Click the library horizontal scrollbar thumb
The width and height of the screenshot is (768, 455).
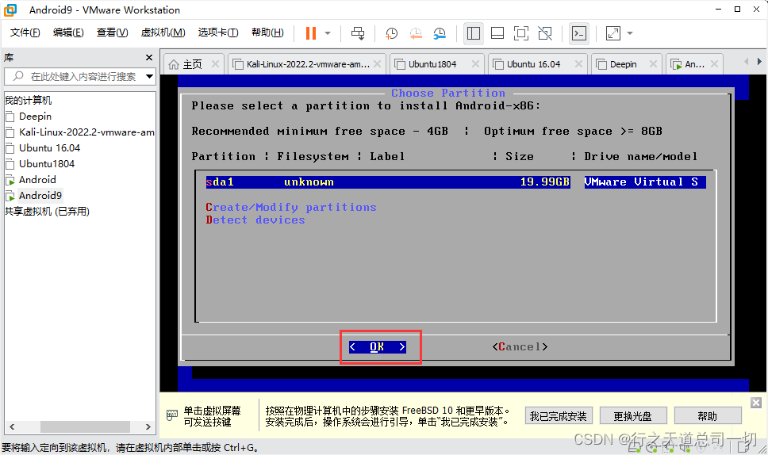pyautogui.click(x=85, y=426)
